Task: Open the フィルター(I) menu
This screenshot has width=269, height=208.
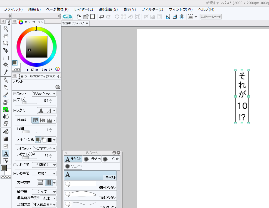Action: (152, 9)
